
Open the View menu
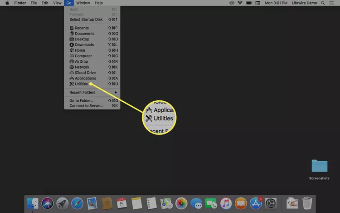(x=57, y=3)
